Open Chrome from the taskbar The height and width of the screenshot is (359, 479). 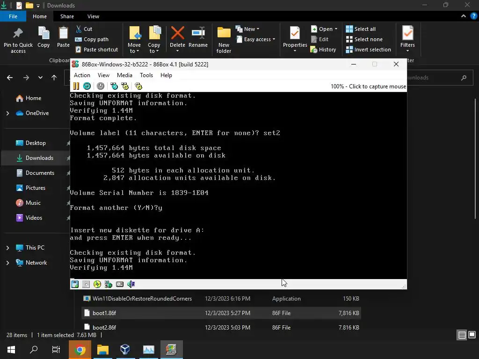[x=80, y=350]
